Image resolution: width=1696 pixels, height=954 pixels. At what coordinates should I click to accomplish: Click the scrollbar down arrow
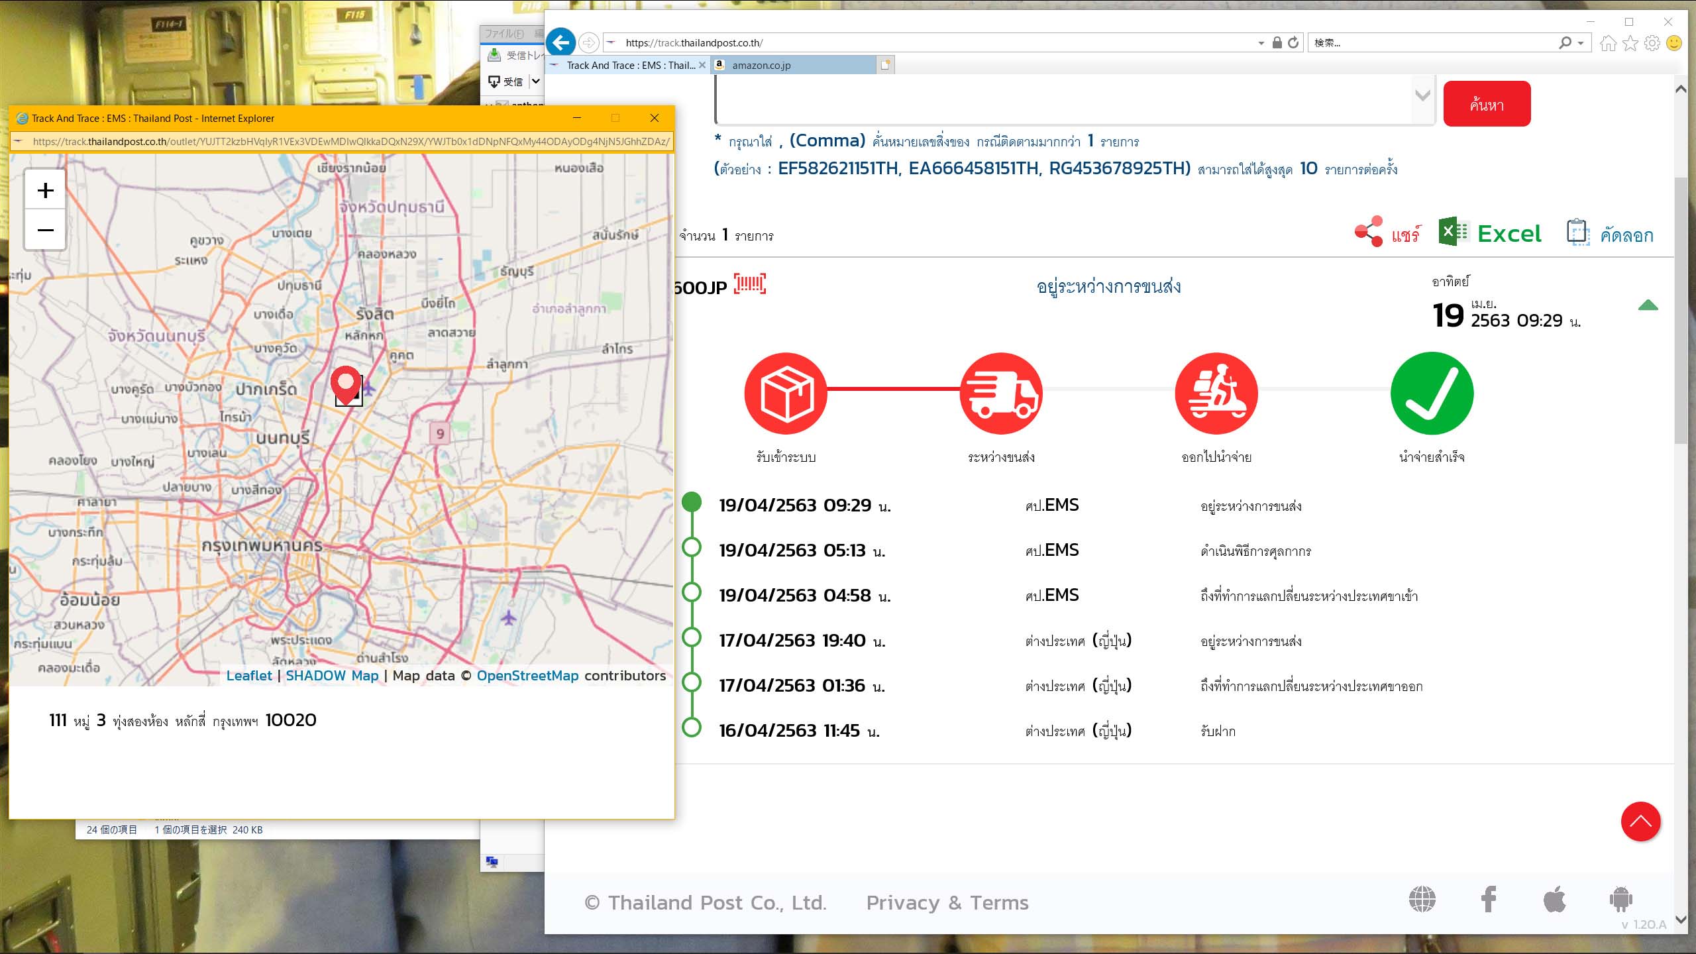1681,920
